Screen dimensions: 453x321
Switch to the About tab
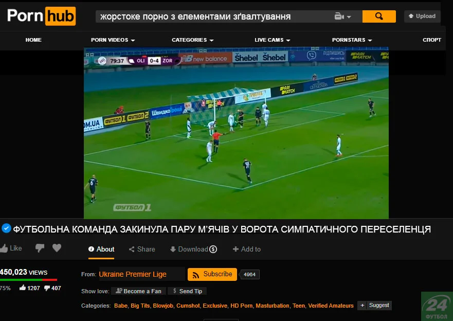point(101,249)
